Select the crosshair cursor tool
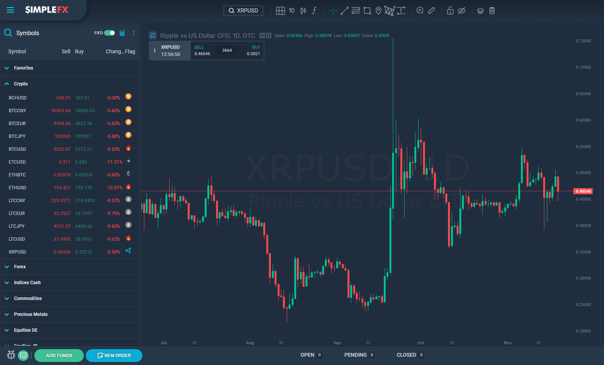This screenshot has width=604, height=365. (x=333, y=11)
